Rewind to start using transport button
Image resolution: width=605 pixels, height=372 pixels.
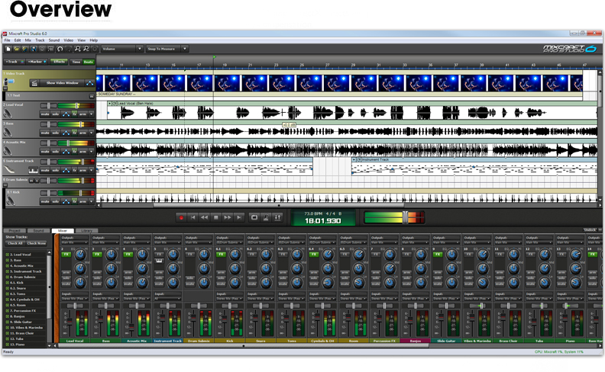pos(192,217)
